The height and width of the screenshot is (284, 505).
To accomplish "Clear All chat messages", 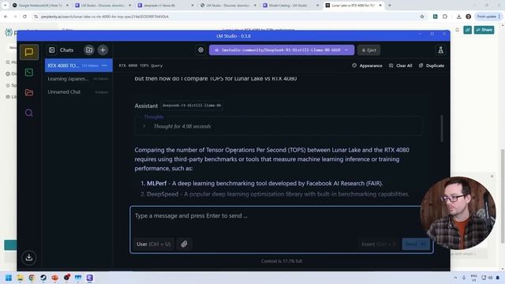I will [400, 65].
